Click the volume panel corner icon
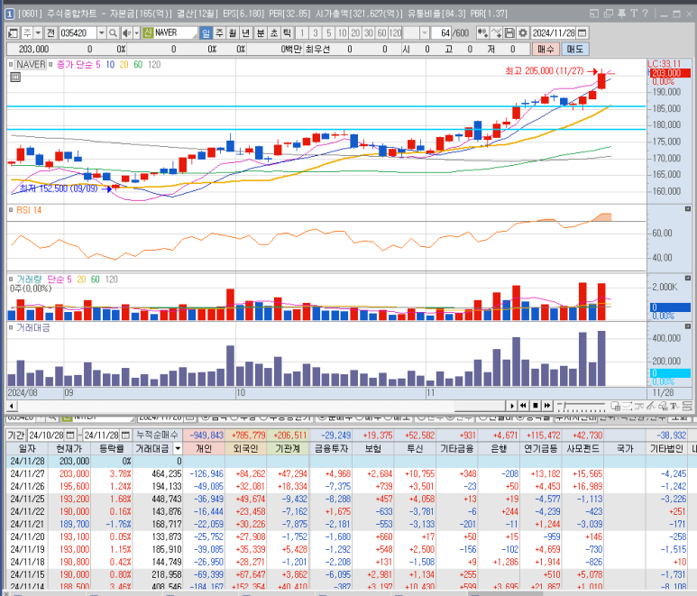 pyautogui.click(x=688, y=278)
